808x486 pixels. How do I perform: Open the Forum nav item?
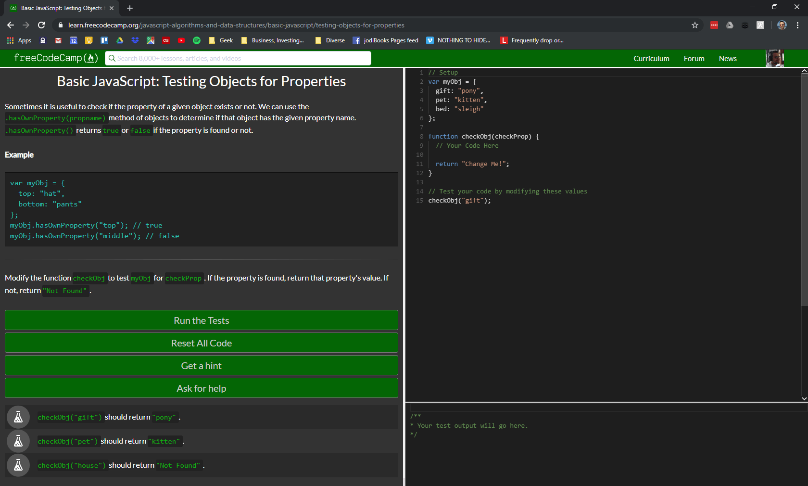694,58
